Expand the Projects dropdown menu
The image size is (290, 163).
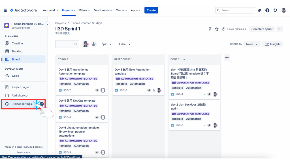pyautogui.click(x=69, y=10)
